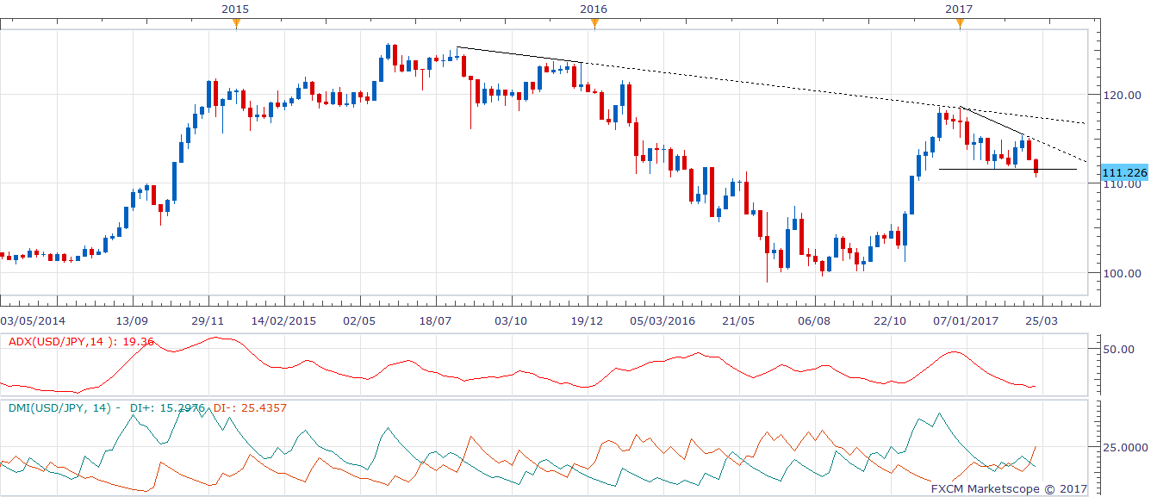The image size is (1157, 497).
Task: Select the 2017 year label
Action: tap(959, 9)
